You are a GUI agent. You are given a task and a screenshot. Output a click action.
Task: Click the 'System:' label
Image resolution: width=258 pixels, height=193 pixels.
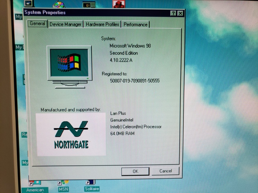click(108, 39)
